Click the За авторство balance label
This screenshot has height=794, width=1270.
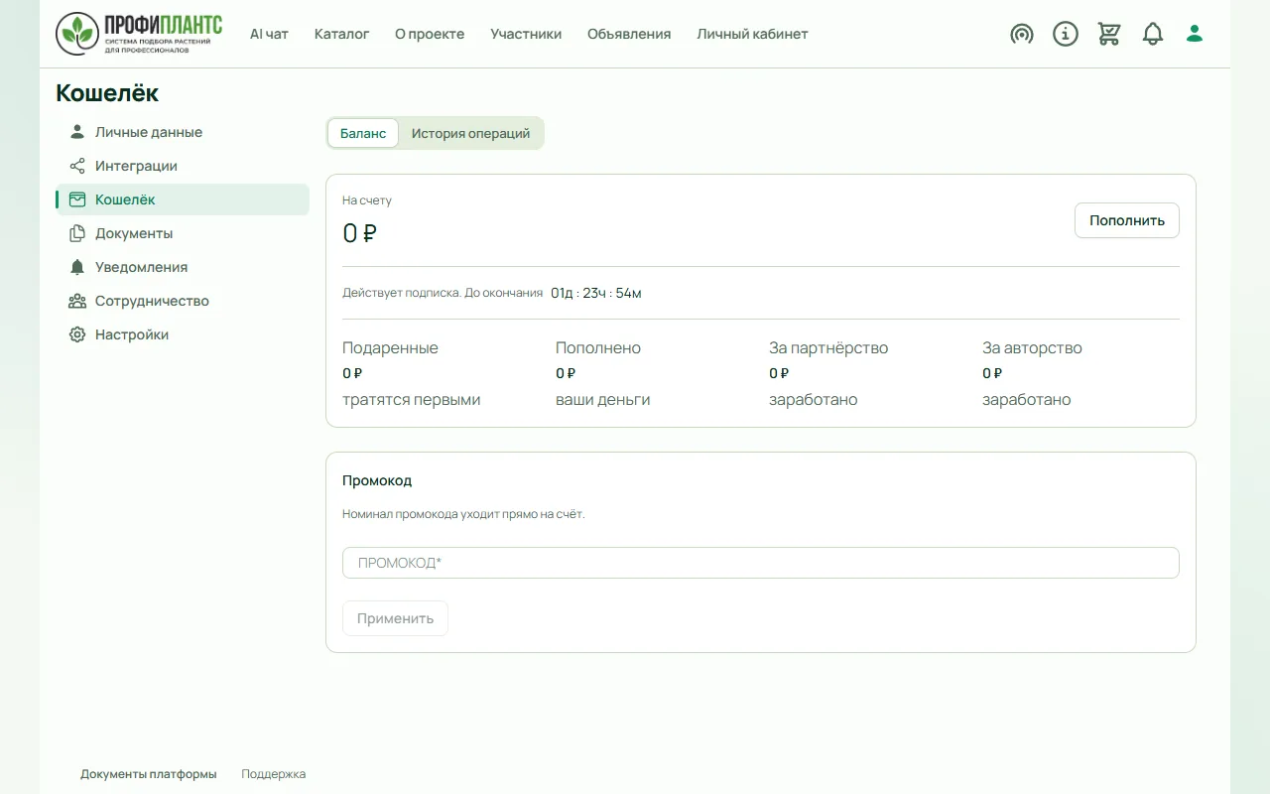[x=1032, y=348]
